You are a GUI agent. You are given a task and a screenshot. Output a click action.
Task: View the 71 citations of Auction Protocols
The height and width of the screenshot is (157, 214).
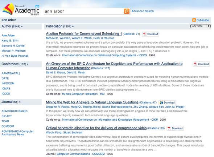(131, 34)
